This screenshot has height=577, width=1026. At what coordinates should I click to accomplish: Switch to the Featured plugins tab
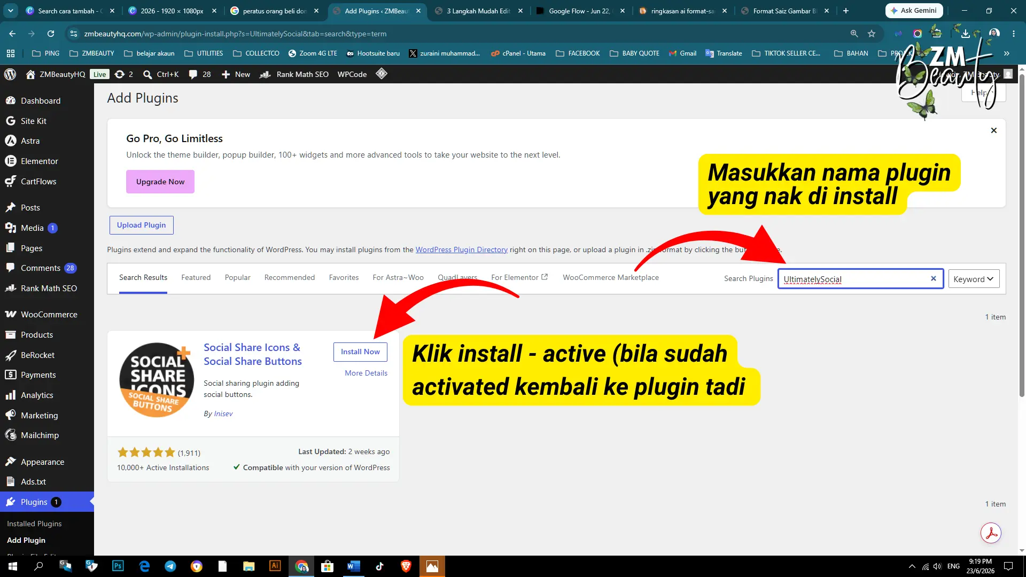click(196, 277)
